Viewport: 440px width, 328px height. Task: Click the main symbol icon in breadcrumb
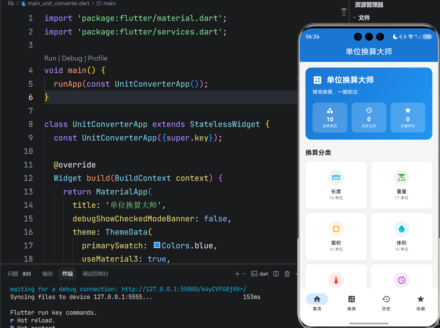tap(99, 3)
